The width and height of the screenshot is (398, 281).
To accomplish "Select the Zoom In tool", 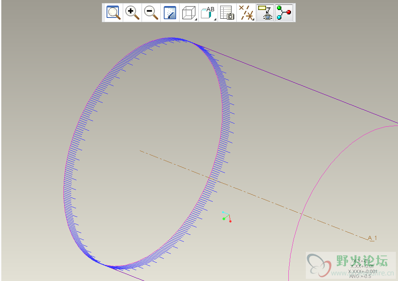I will point(132,13).
